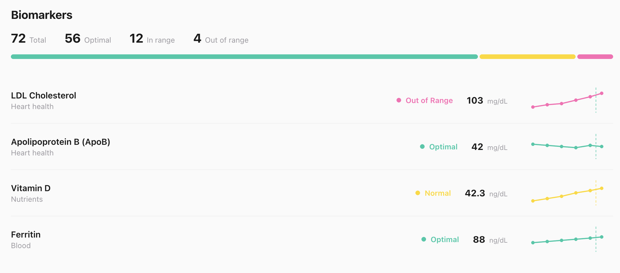
Task: Click the pink Out of Range status dot
Action: 399,100
